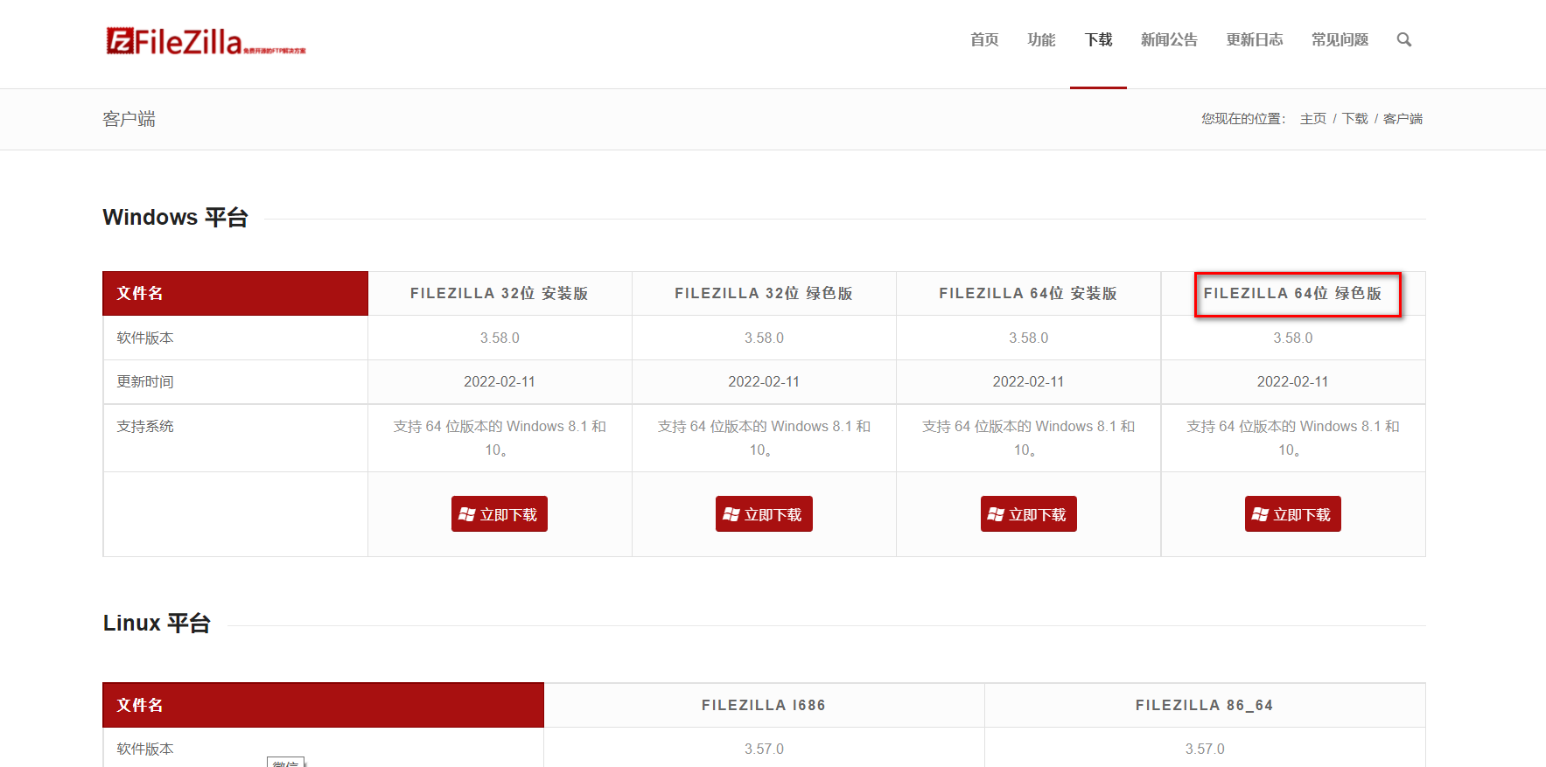Open the 首页 menu item
Image resolution: width=1546 pixels, height=767 pixels.
point(984,39)
